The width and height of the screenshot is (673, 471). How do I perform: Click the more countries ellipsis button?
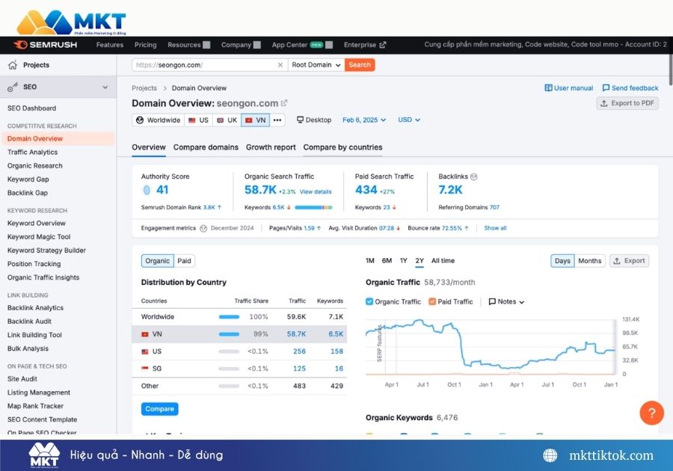tap(277, 120)
